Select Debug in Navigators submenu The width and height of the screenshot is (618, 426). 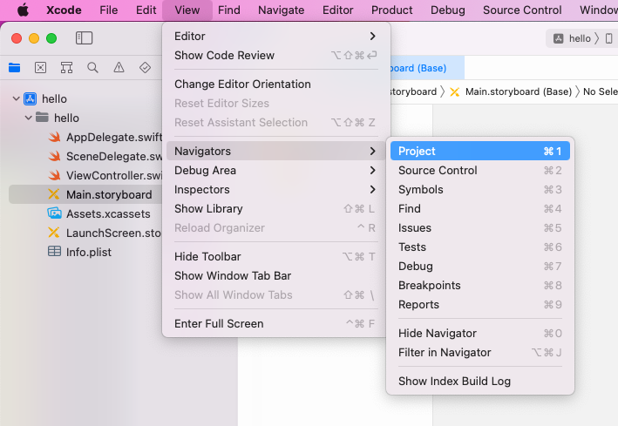click(480, 266)
